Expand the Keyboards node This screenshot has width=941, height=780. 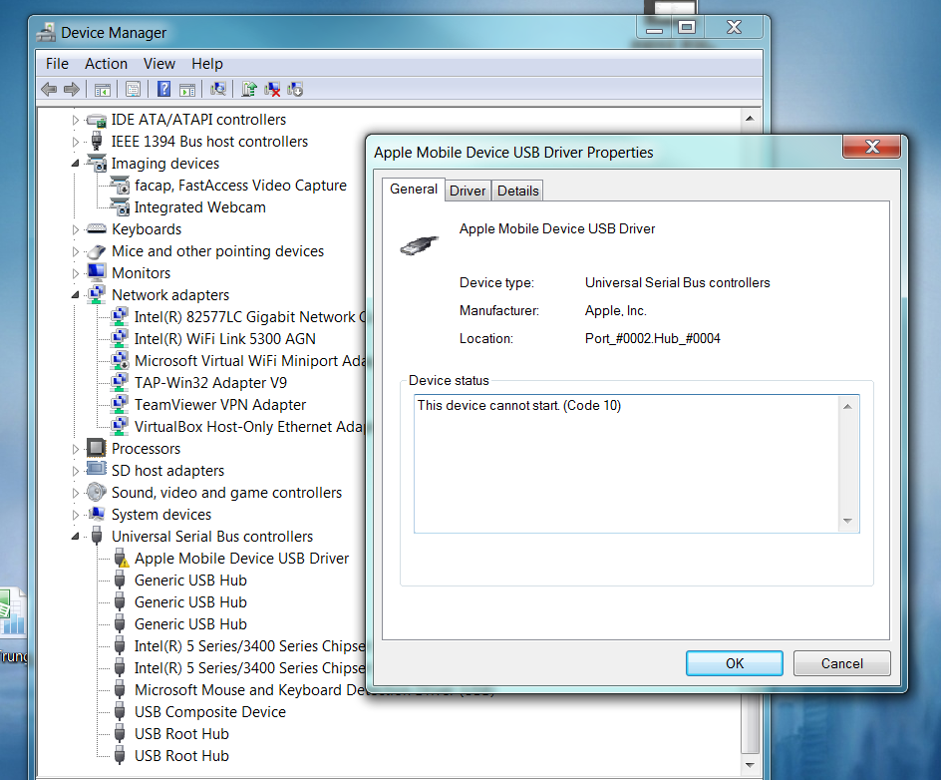tap(75, 229)
